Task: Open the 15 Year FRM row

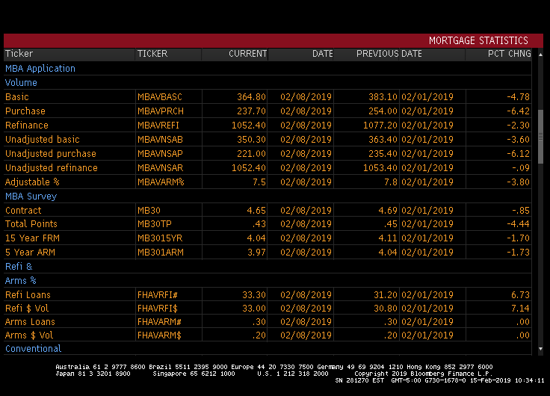Action: pos(268,238)
